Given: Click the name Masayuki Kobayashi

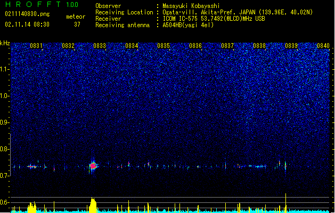Looking at the screenshot, I should pyautogui.click(x=191, y=6).
